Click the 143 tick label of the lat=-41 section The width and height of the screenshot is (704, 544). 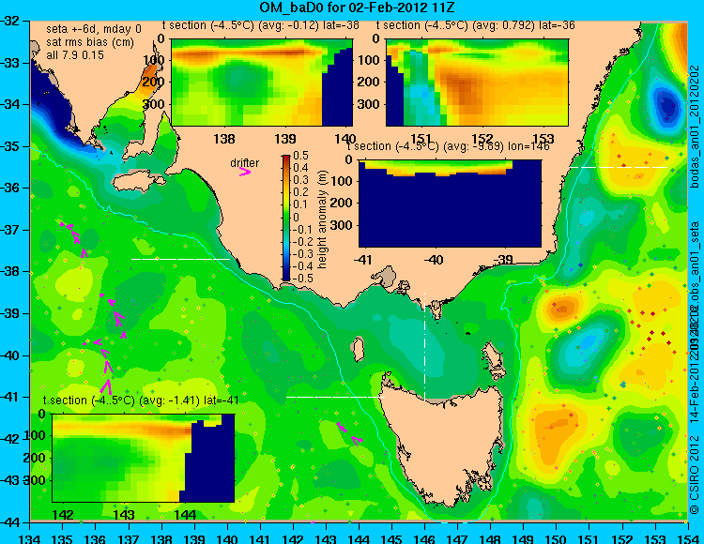point(124,514)
